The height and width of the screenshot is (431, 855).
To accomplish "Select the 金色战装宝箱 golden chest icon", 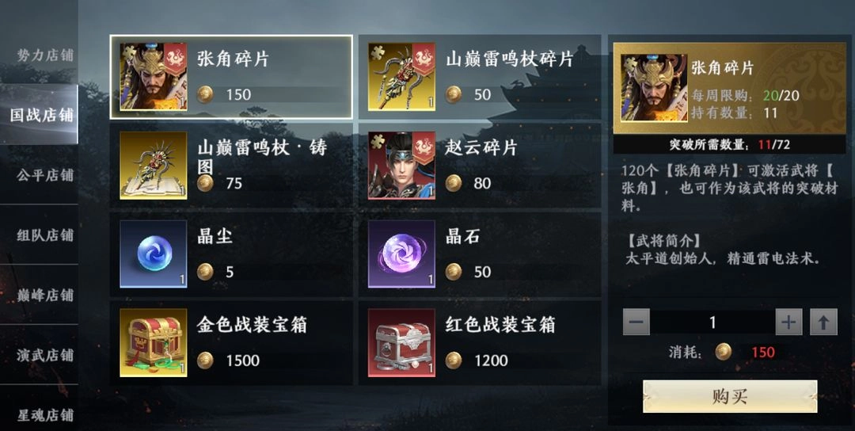I will click(x=154, y=342).
